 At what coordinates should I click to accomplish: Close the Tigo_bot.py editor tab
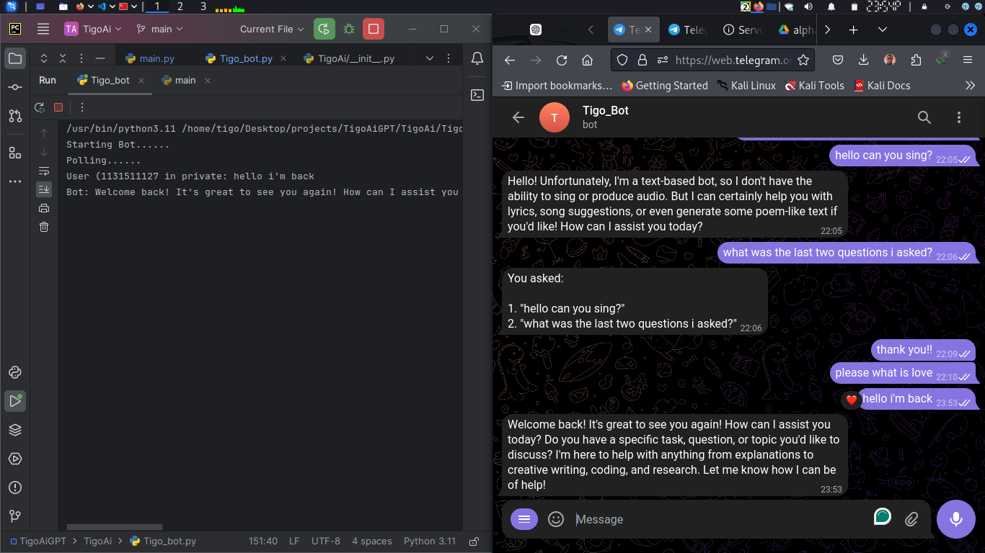click(283, 59)
